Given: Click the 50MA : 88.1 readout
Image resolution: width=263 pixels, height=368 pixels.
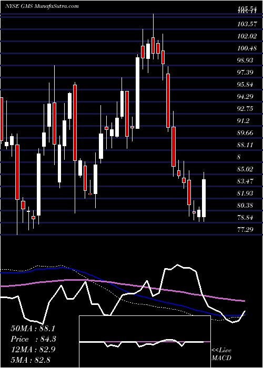Looking at the screenshot, I should click(34, 329).
